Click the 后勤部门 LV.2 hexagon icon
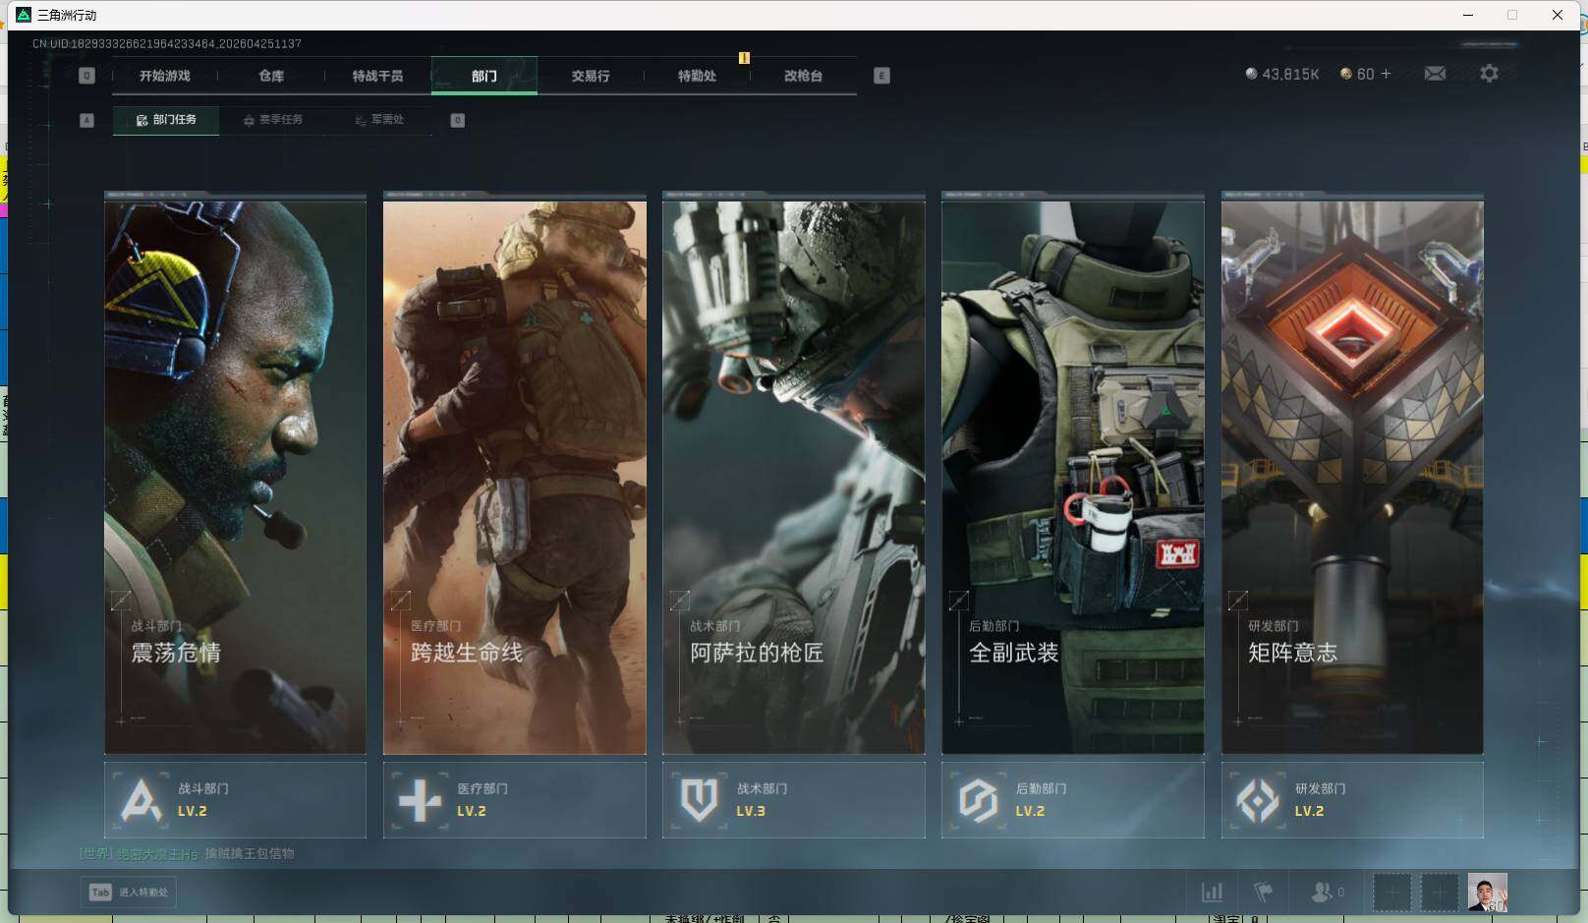 coord(979,800)
